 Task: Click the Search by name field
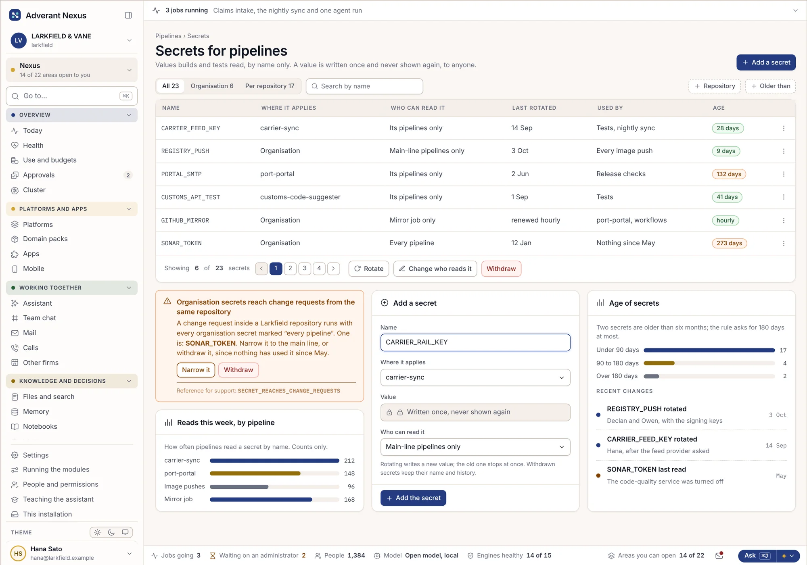[x=364, y=86]
